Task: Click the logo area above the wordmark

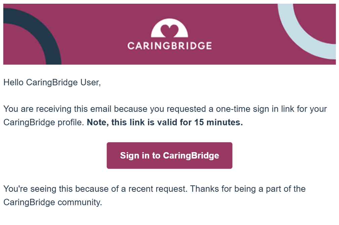Action: (169, 29)
